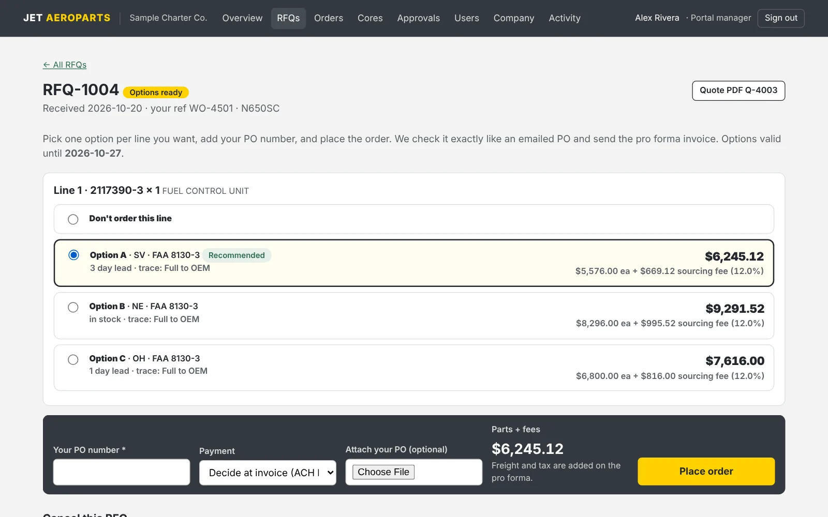This screenshot has height=517, width=828.
Task: Open the Company nav item
Action: [513, 18]
